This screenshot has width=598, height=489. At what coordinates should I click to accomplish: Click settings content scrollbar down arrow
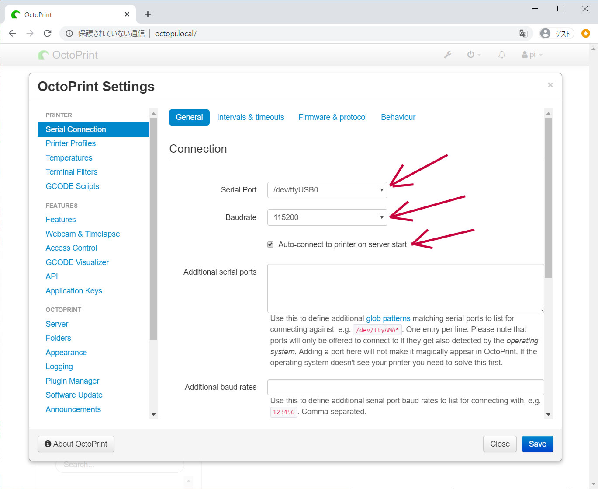[549, 414]
